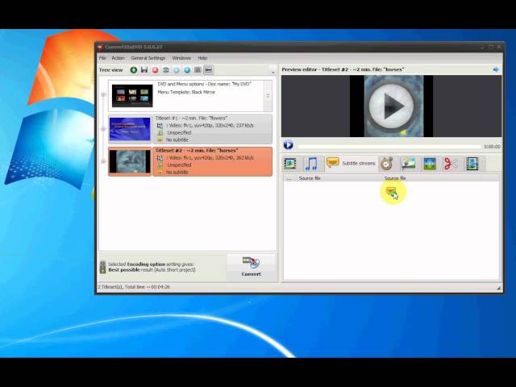
Task: Open the Cut tab with scissors icon
Action: (x=451, y=164)
